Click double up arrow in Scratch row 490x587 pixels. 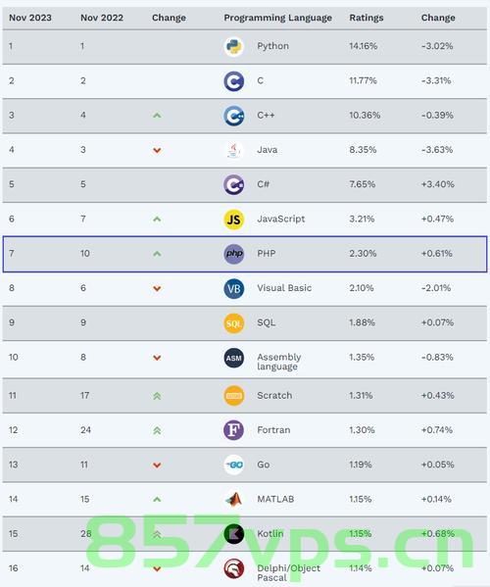point(157,396)
